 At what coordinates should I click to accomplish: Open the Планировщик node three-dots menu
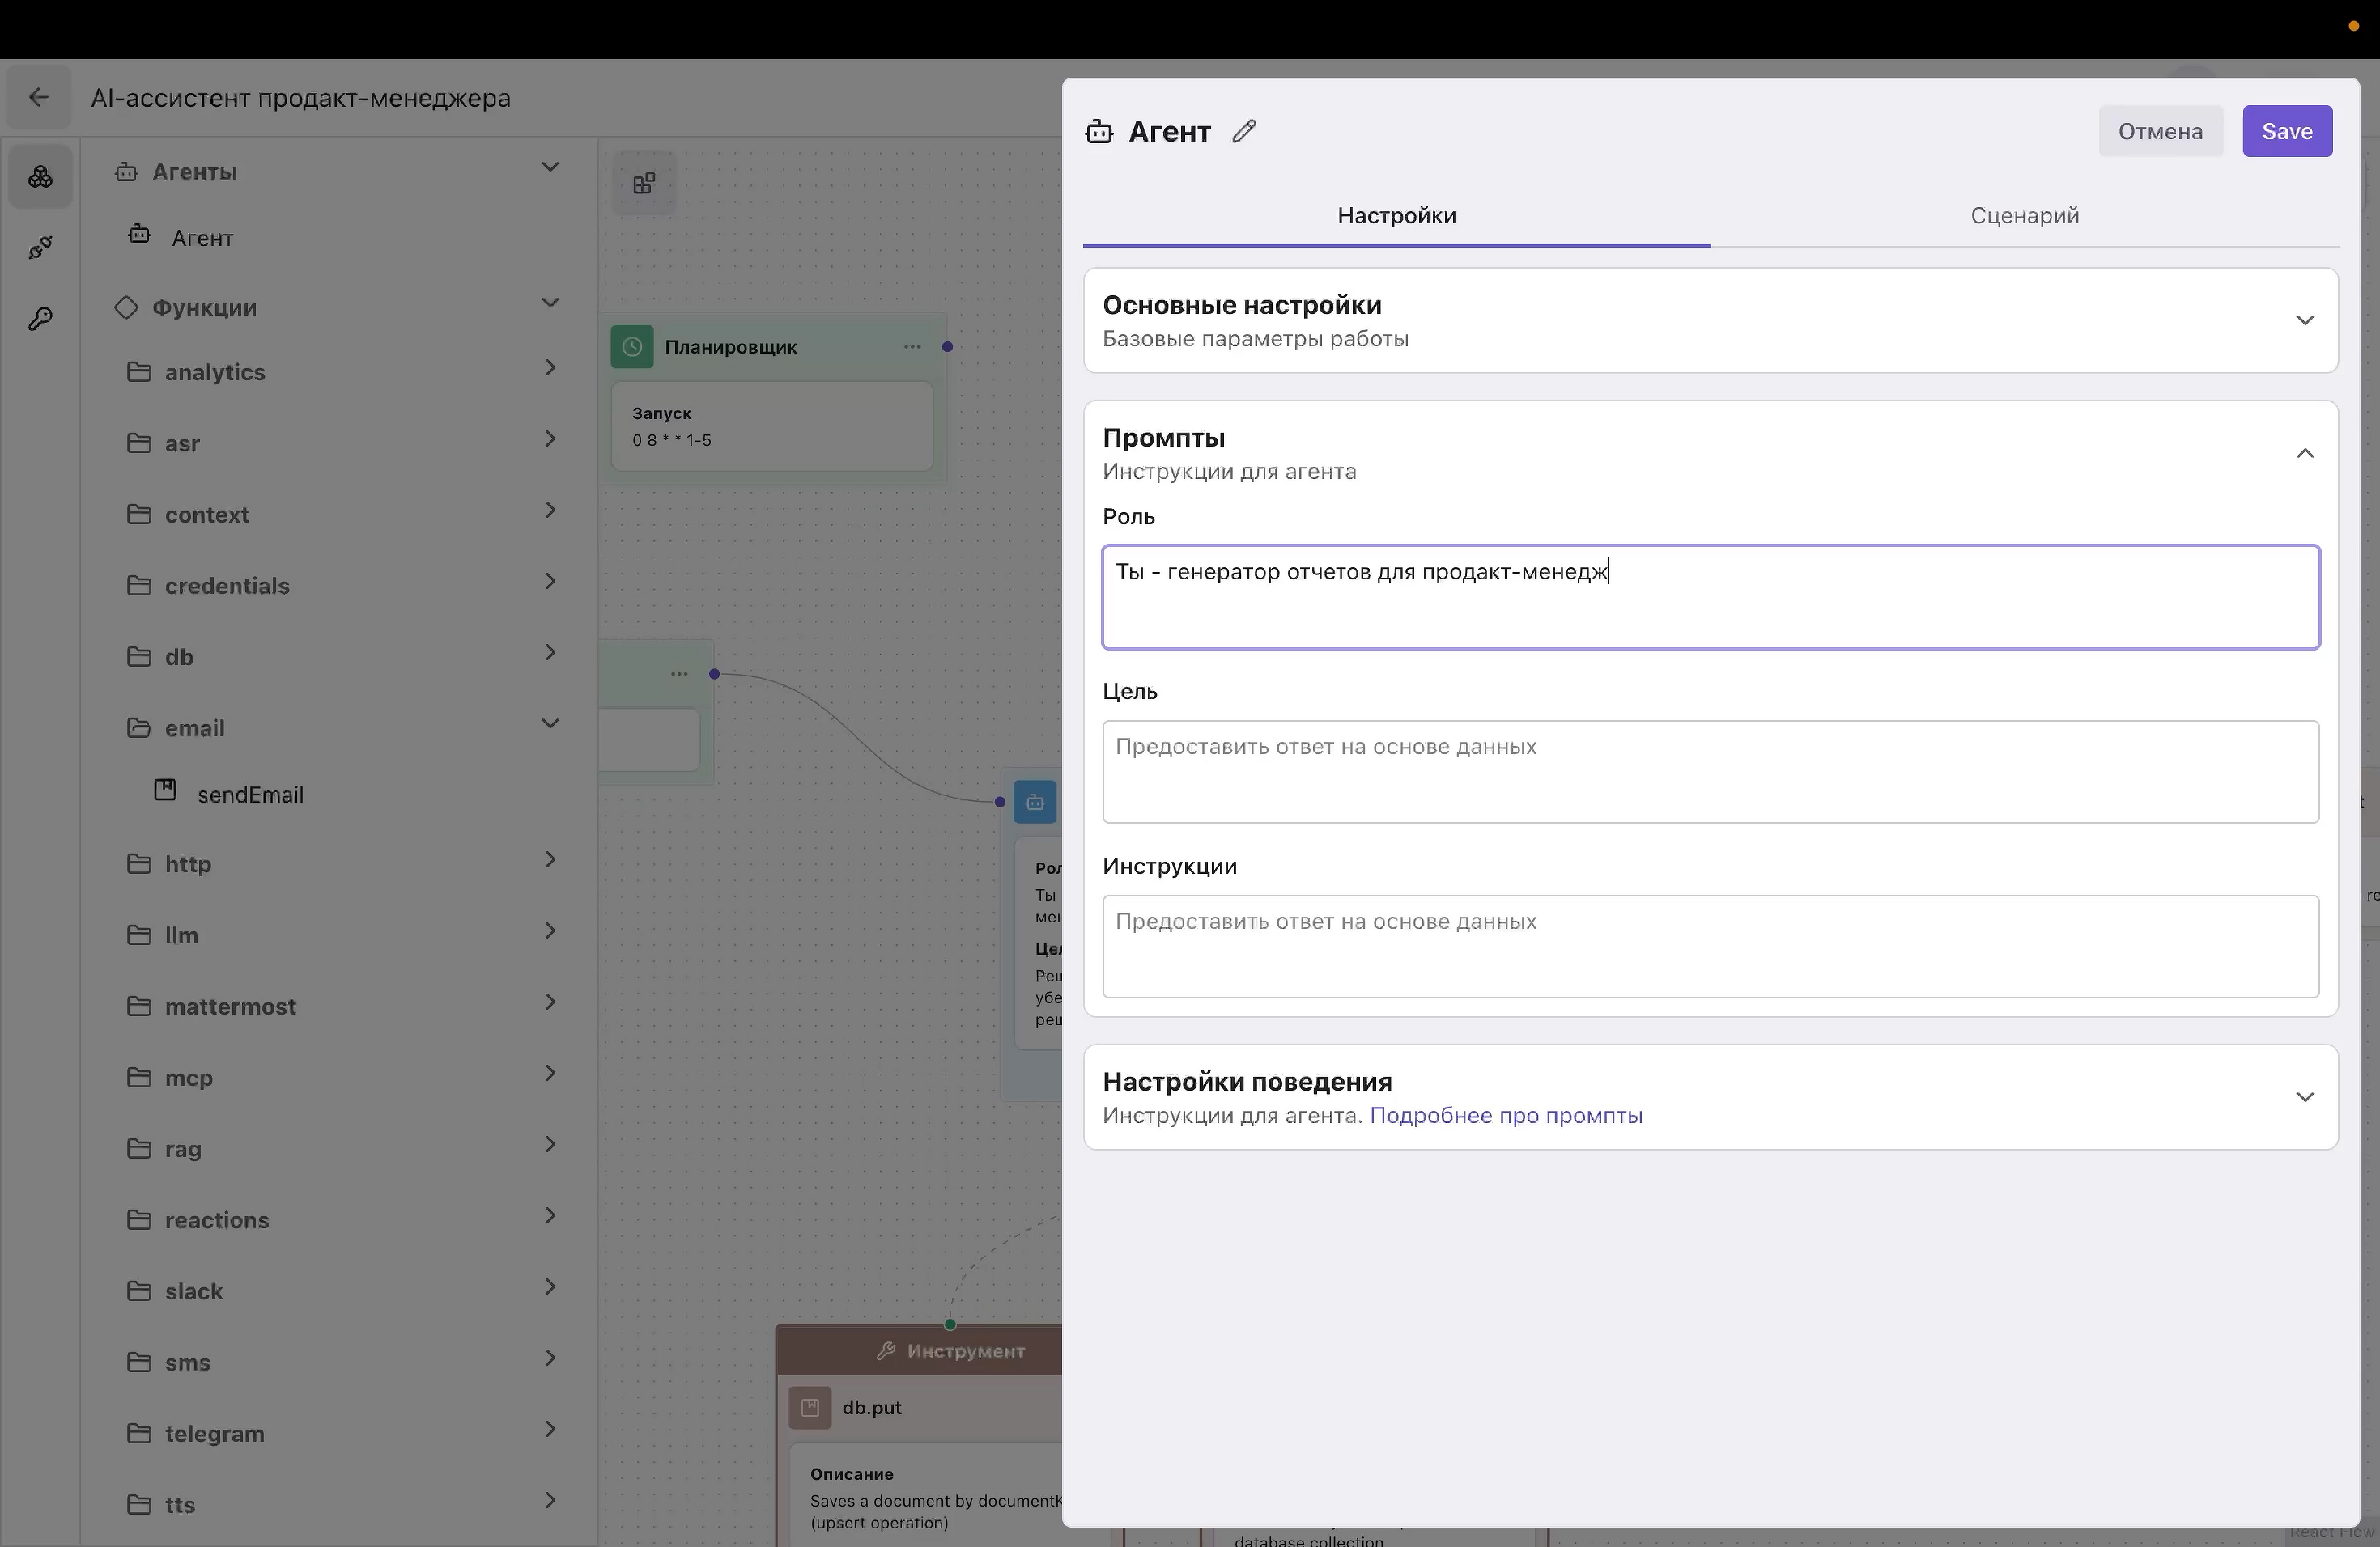(x=912, y=347)
